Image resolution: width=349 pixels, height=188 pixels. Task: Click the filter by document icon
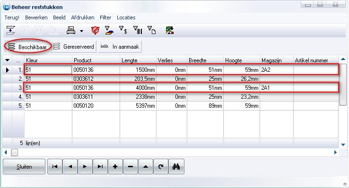[152, 30]
